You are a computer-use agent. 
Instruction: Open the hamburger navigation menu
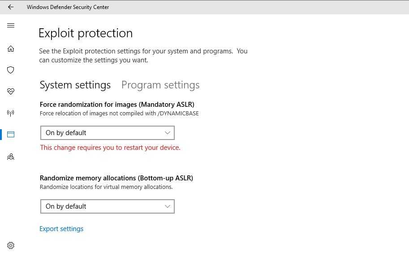pyautogui.click(x=11, y=25)
